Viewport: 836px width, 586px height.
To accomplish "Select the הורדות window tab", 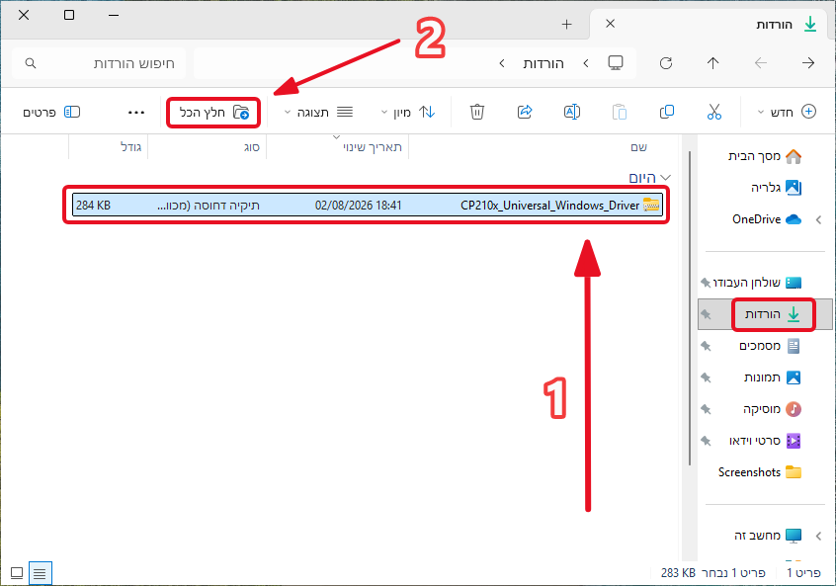I will pyautogui.click(x=710, y=25).
